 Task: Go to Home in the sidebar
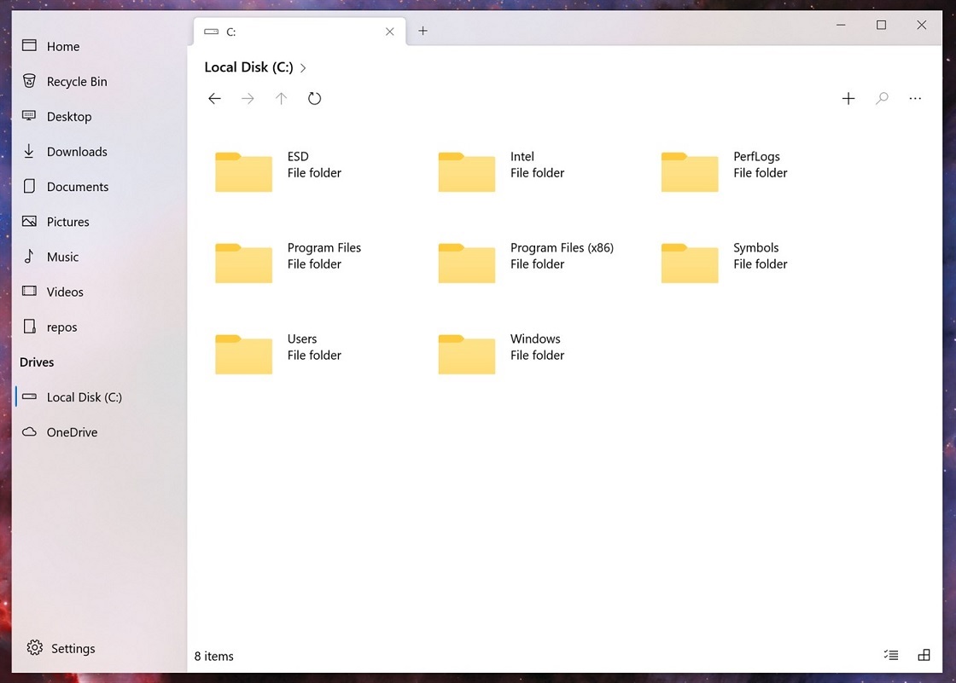[x=63, y=46]
